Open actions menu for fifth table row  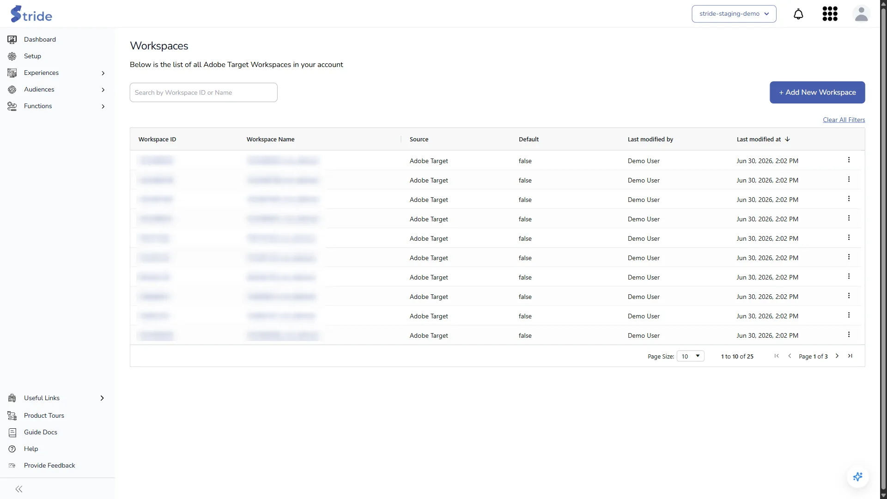point(849,237)
